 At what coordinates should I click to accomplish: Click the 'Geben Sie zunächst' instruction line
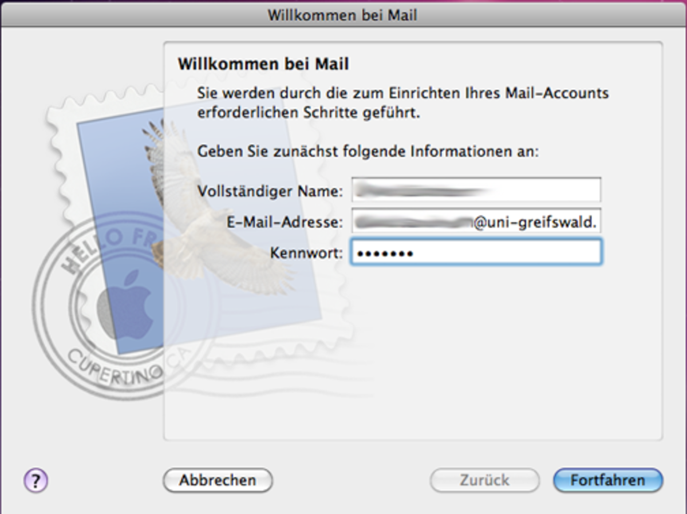pos(368,152)
